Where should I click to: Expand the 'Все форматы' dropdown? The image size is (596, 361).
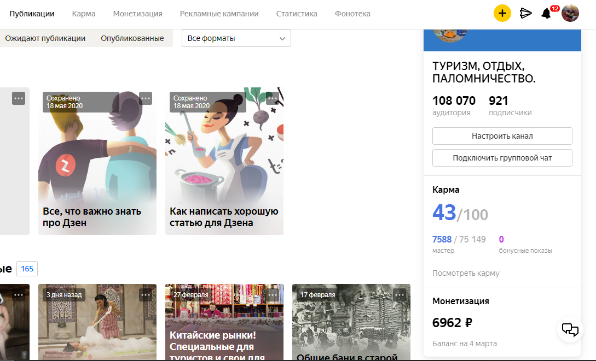click(236, 38)
